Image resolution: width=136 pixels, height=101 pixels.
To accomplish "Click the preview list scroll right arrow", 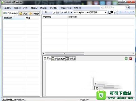I will [x=133, y=54].
